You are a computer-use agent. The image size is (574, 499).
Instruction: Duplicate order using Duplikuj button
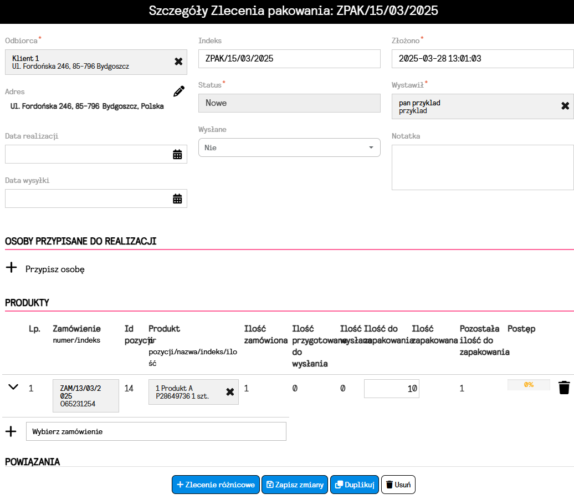click(355, 485)
